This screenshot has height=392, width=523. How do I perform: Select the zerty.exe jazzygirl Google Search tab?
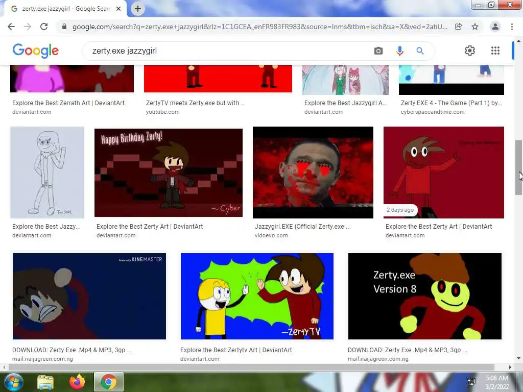(66, 9)
